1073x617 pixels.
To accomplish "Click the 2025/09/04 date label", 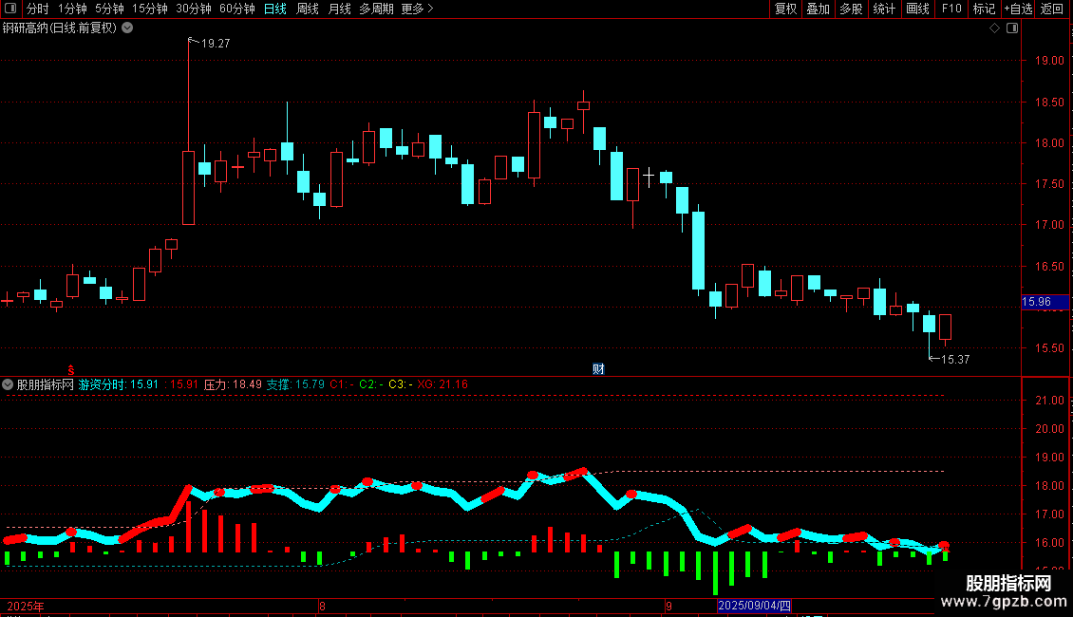I will pos(754,606).
